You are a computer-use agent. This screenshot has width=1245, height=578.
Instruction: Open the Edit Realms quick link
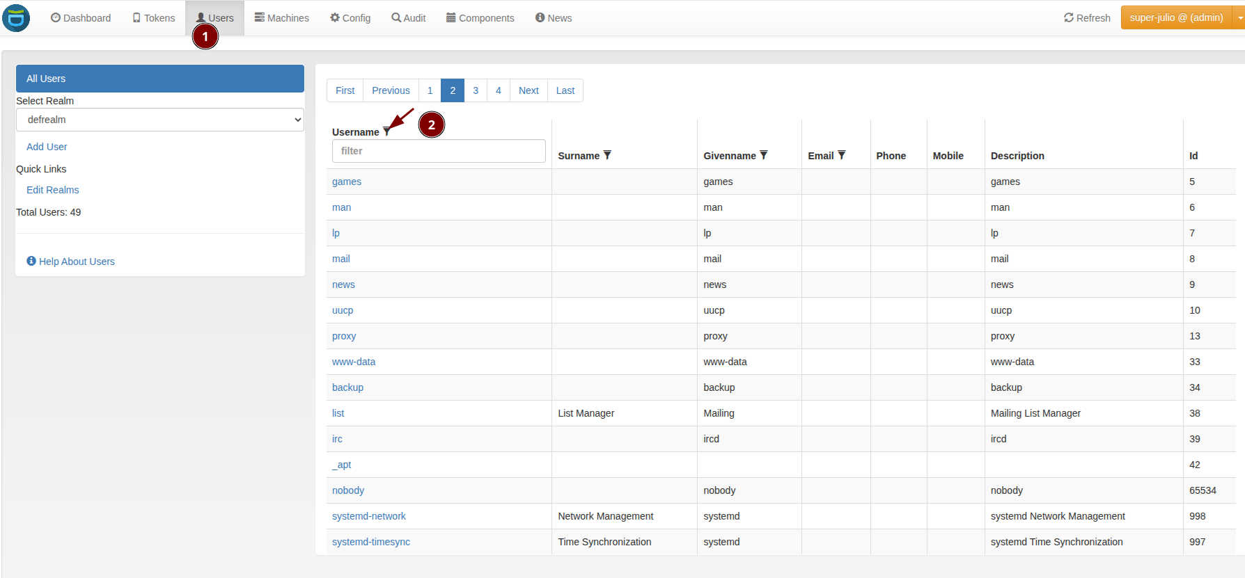tap(53, 190)
